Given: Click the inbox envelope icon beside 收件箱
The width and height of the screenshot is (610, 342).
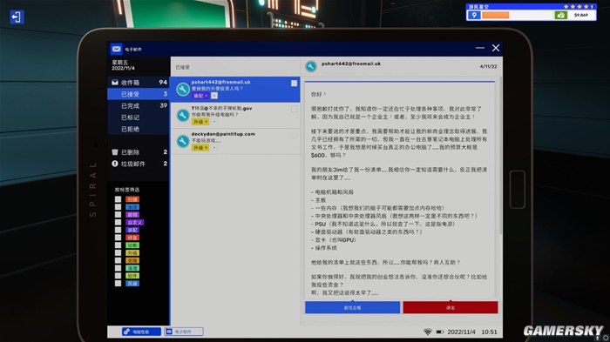Looking at the screenshot, I should (x=115, y=83).
